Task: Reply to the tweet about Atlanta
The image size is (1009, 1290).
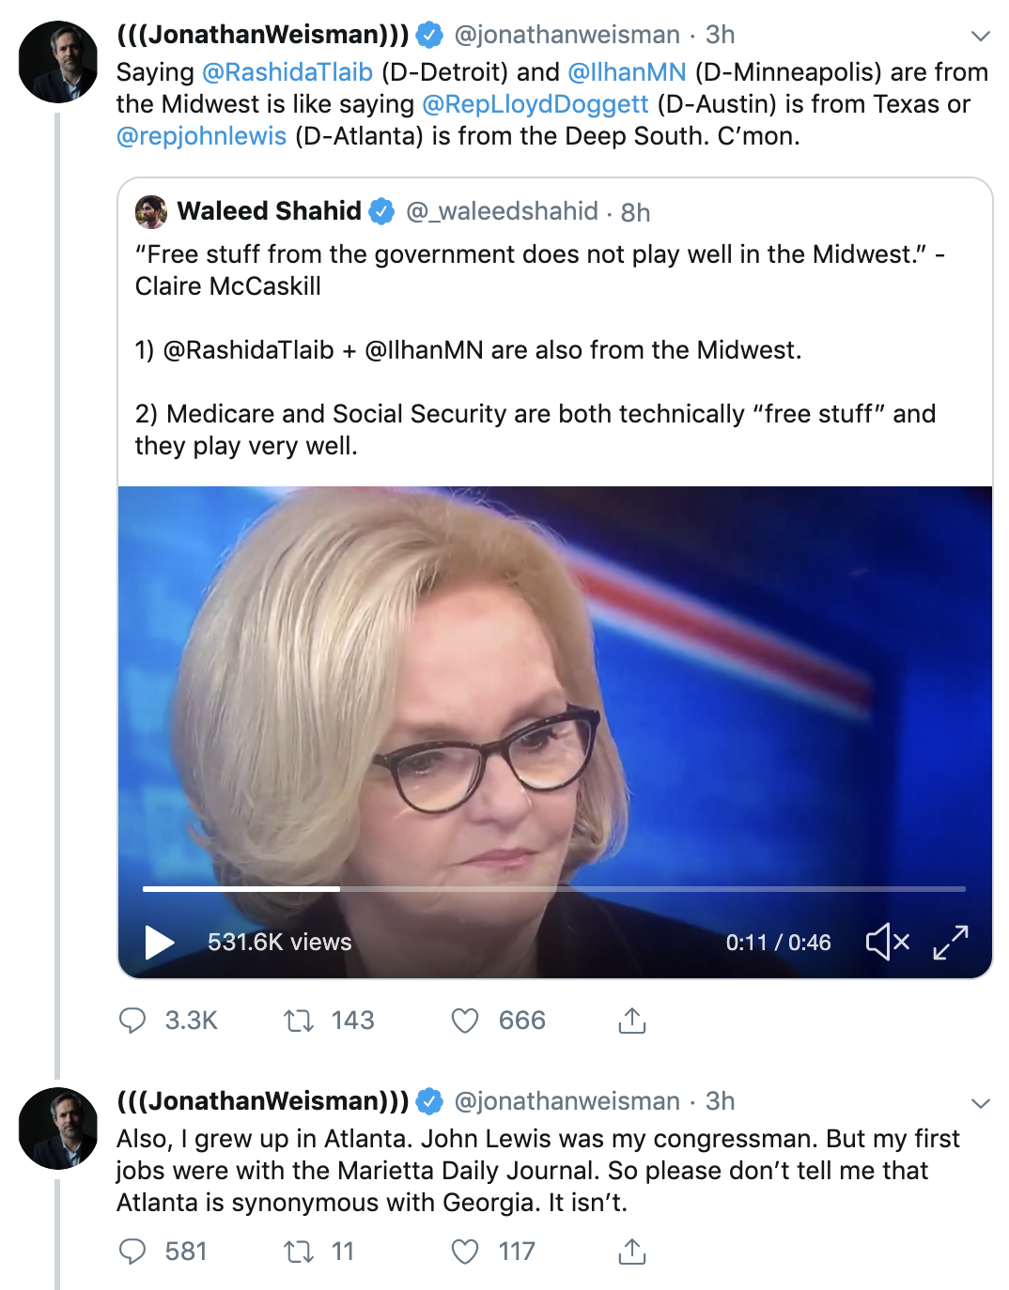Action: point(132,1252)
